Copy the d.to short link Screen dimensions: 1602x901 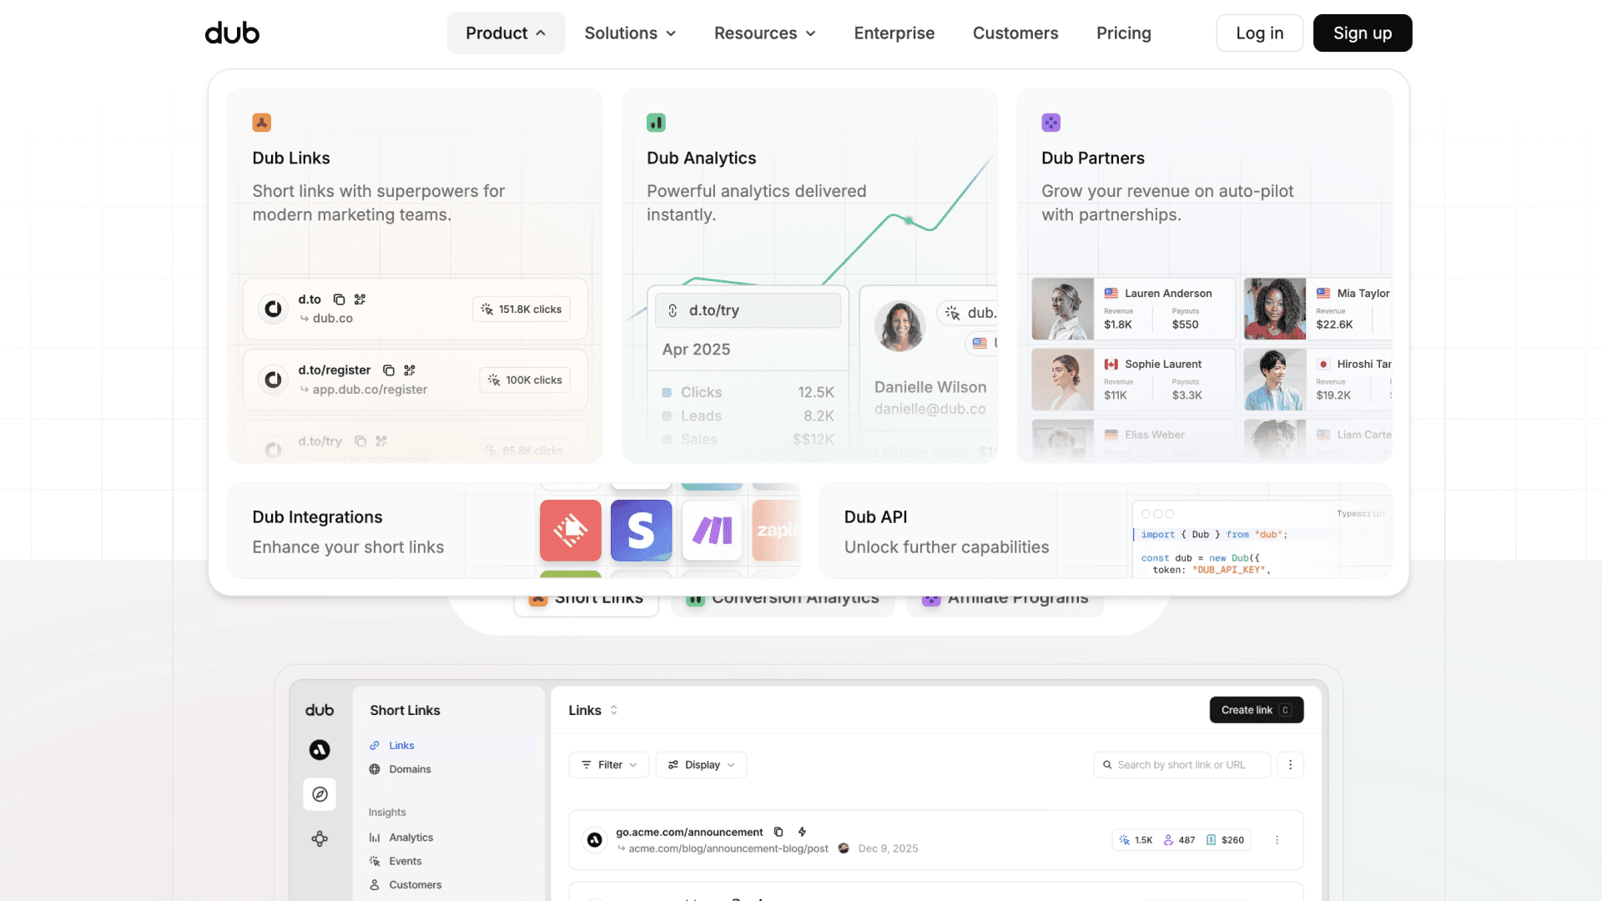[x=339, y=299]
